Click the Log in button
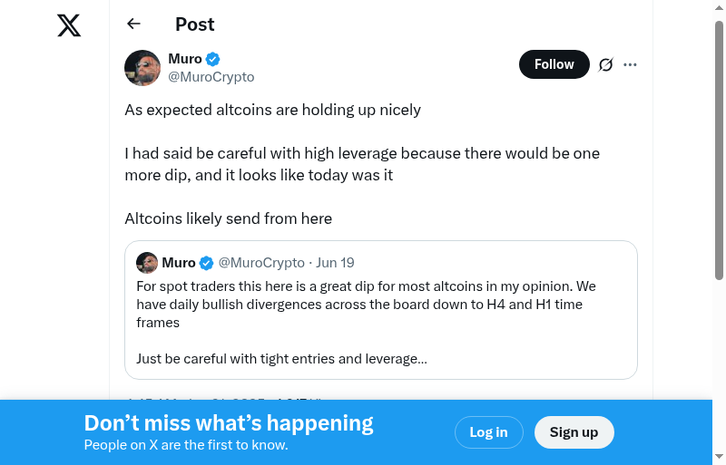This screenshot has height=465, width=726. tap(488, 432)
